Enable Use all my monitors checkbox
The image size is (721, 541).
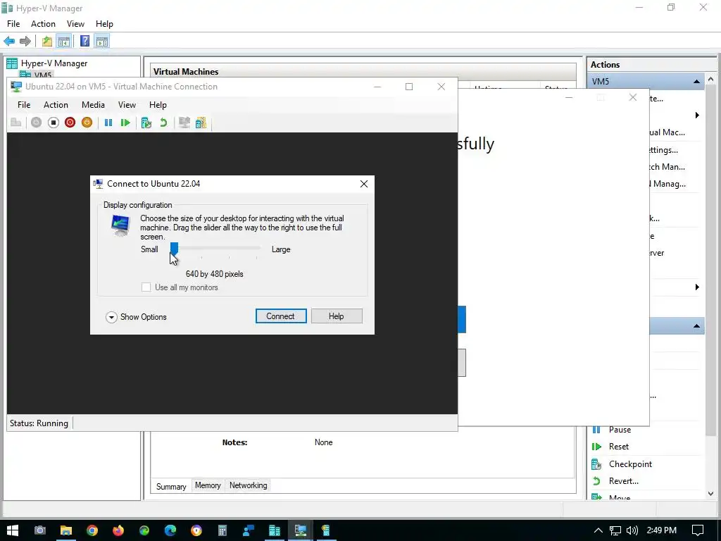pyautogui.click(x=146, y=287)
